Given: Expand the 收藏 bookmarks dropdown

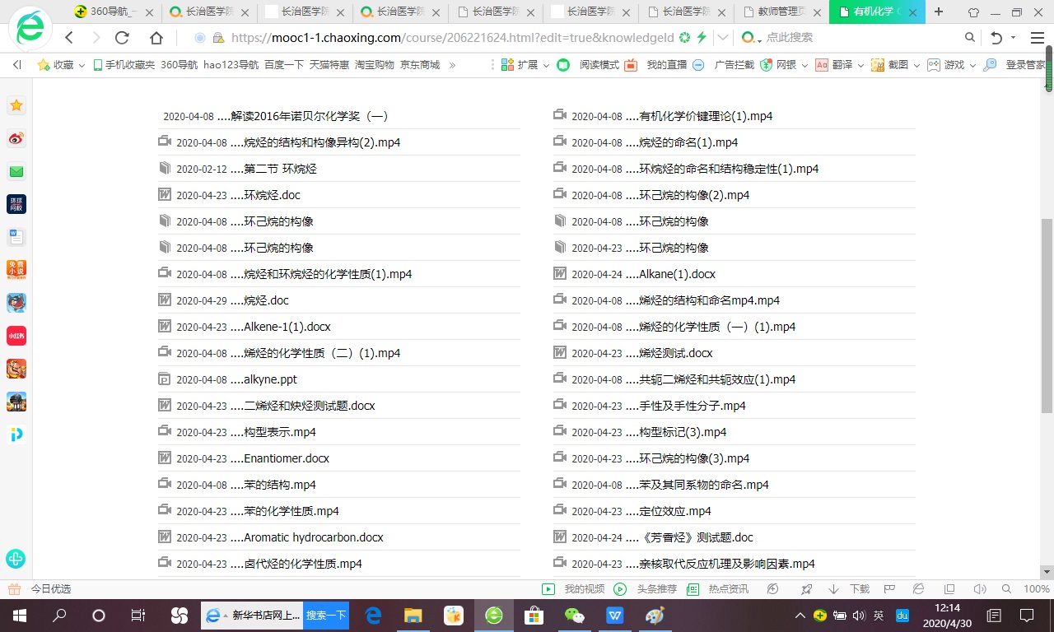Looking at the screenshot, I should (x=63, y=65).
